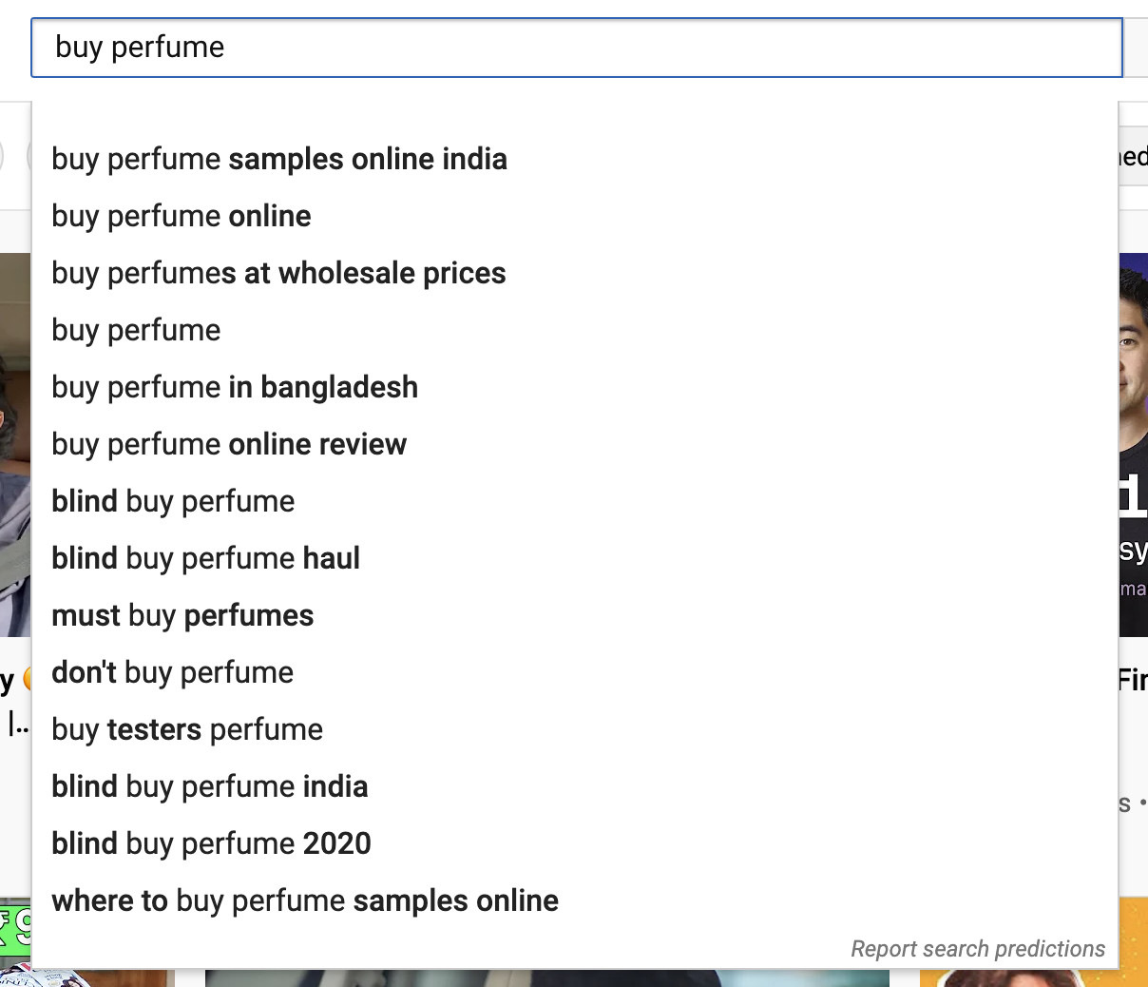
Task: Choose 'buy perfume in bangladesh' suggestion
Action: tap(575, 387)
